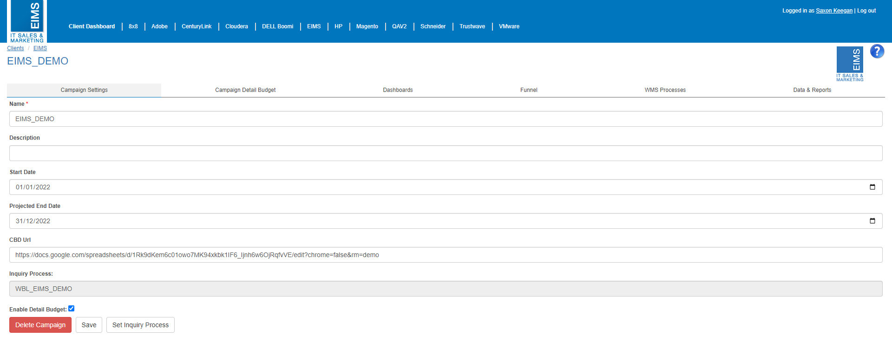The height and width of the screenshot is (349, 892).
Task: Click the Delete Campaign button
Action: [x=40, y=325]
